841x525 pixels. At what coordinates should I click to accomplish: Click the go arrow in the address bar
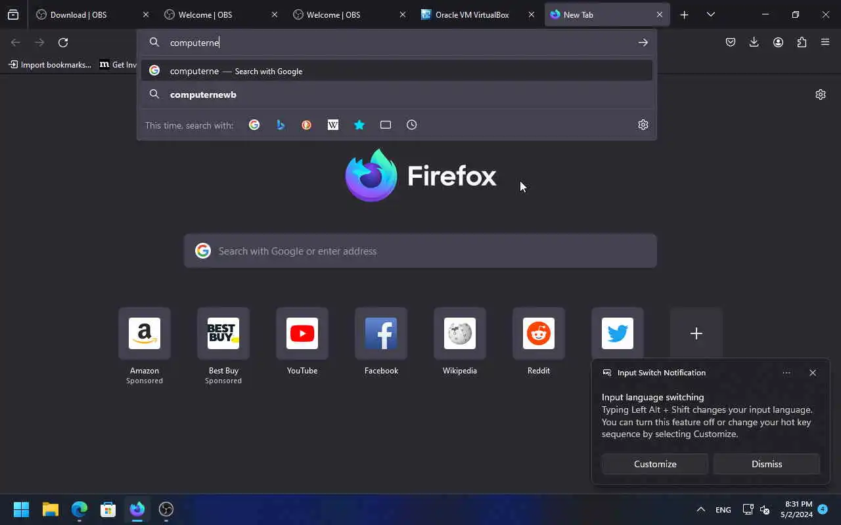click(x=643, y=43)
